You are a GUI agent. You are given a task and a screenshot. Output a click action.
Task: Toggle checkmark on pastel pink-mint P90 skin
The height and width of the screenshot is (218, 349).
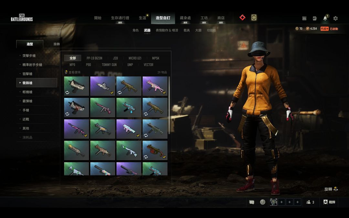(x=138, y=135)
